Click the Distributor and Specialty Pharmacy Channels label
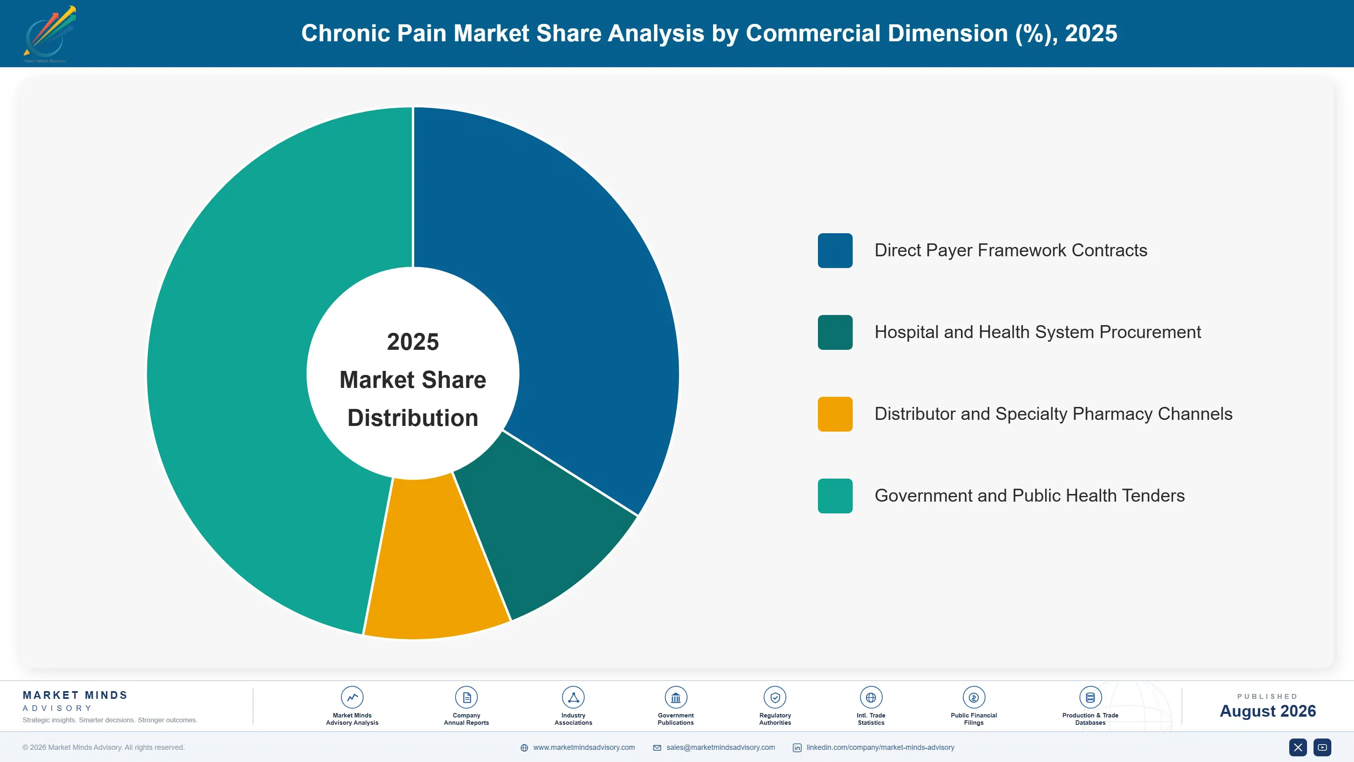The height and width of the screenshot is (762, 1354). click(x=1053, y=414)
